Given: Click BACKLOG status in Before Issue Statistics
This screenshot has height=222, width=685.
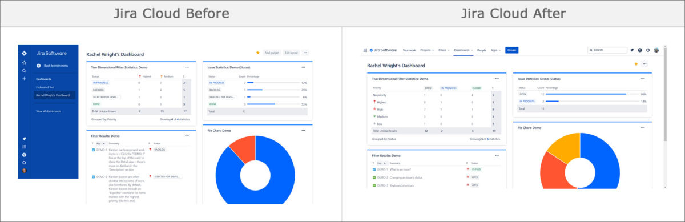Looking at the screenshot, I should pos(215,90).
